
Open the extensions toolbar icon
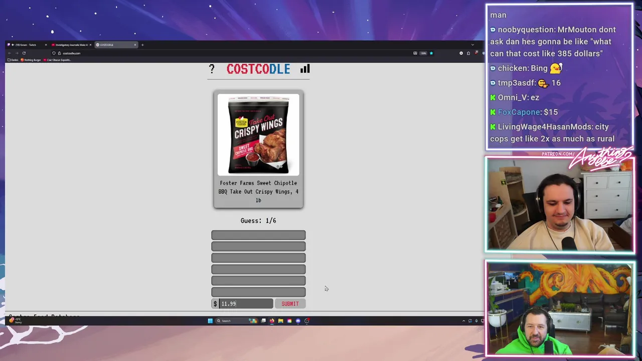click(x=468, y=53)
